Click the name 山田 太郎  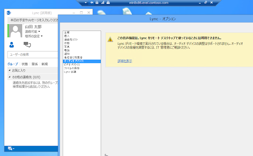(x=33, y=27)
